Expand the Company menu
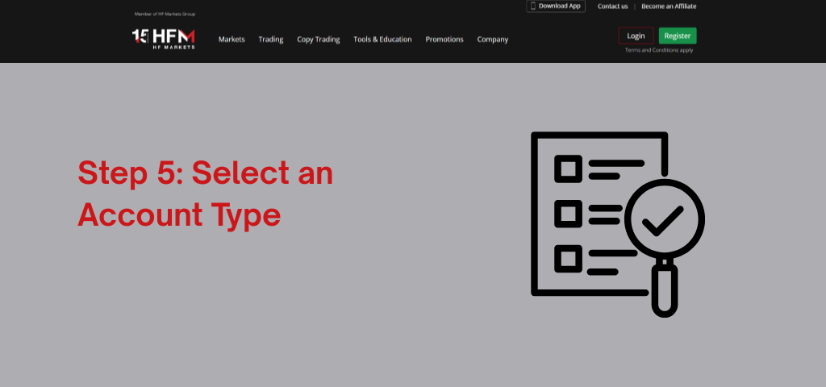The width and height of the screenshot is (826, 387). (492, 40)
